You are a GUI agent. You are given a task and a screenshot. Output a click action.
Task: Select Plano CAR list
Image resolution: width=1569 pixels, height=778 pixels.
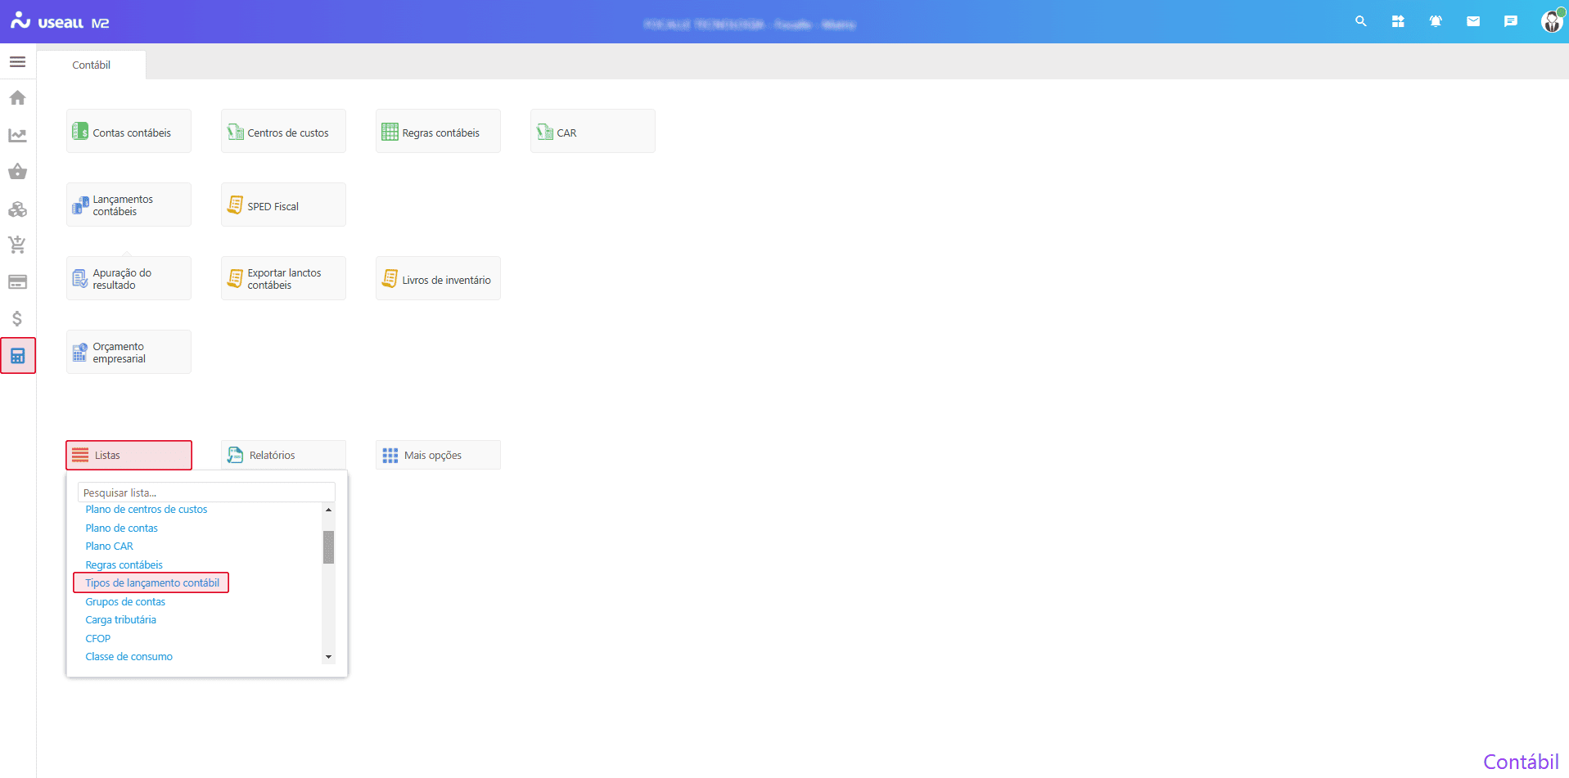pyautogui.click(x=109, y=546)
